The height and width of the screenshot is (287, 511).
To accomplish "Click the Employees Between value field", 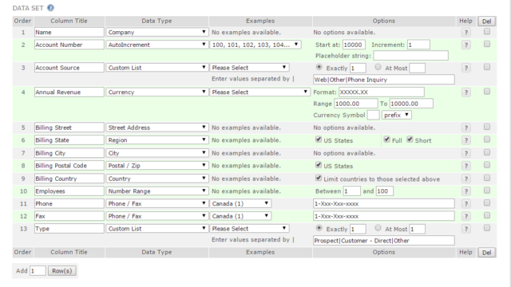I will point(352,191).
